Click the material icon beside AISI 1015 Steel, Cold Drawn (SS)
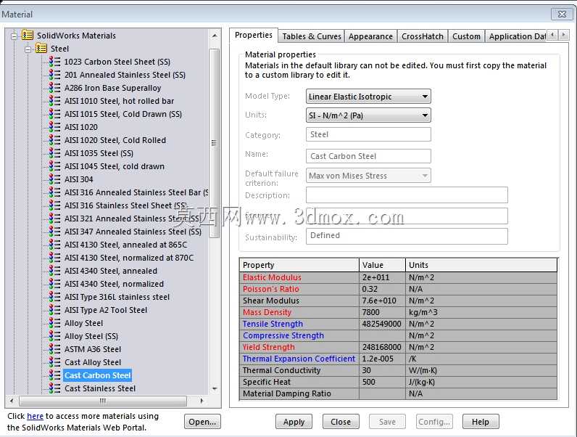The height and width of the screenshot is (437, 577). tap(55, 113)
